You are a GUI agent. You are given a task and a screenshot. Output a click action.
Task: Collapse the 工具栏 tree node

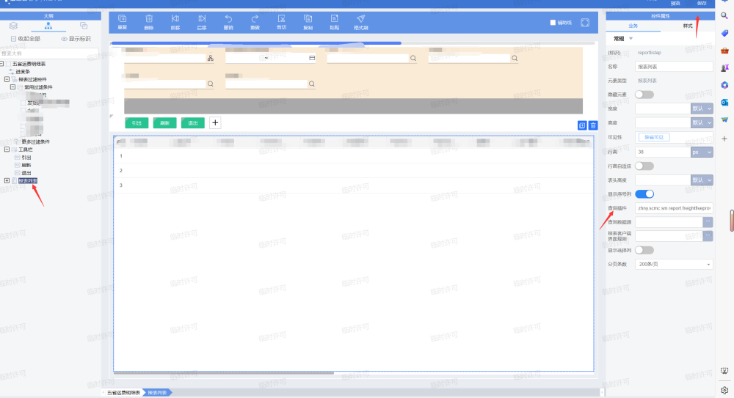point(7,150)
